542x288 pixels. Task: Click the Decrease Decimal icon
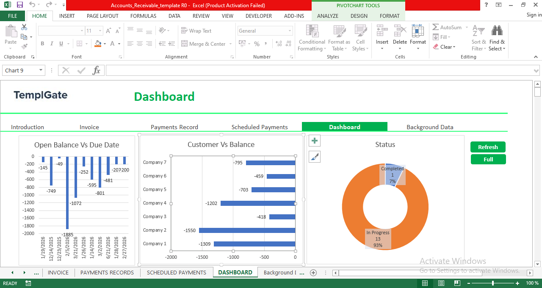click(x=288, y=44)
